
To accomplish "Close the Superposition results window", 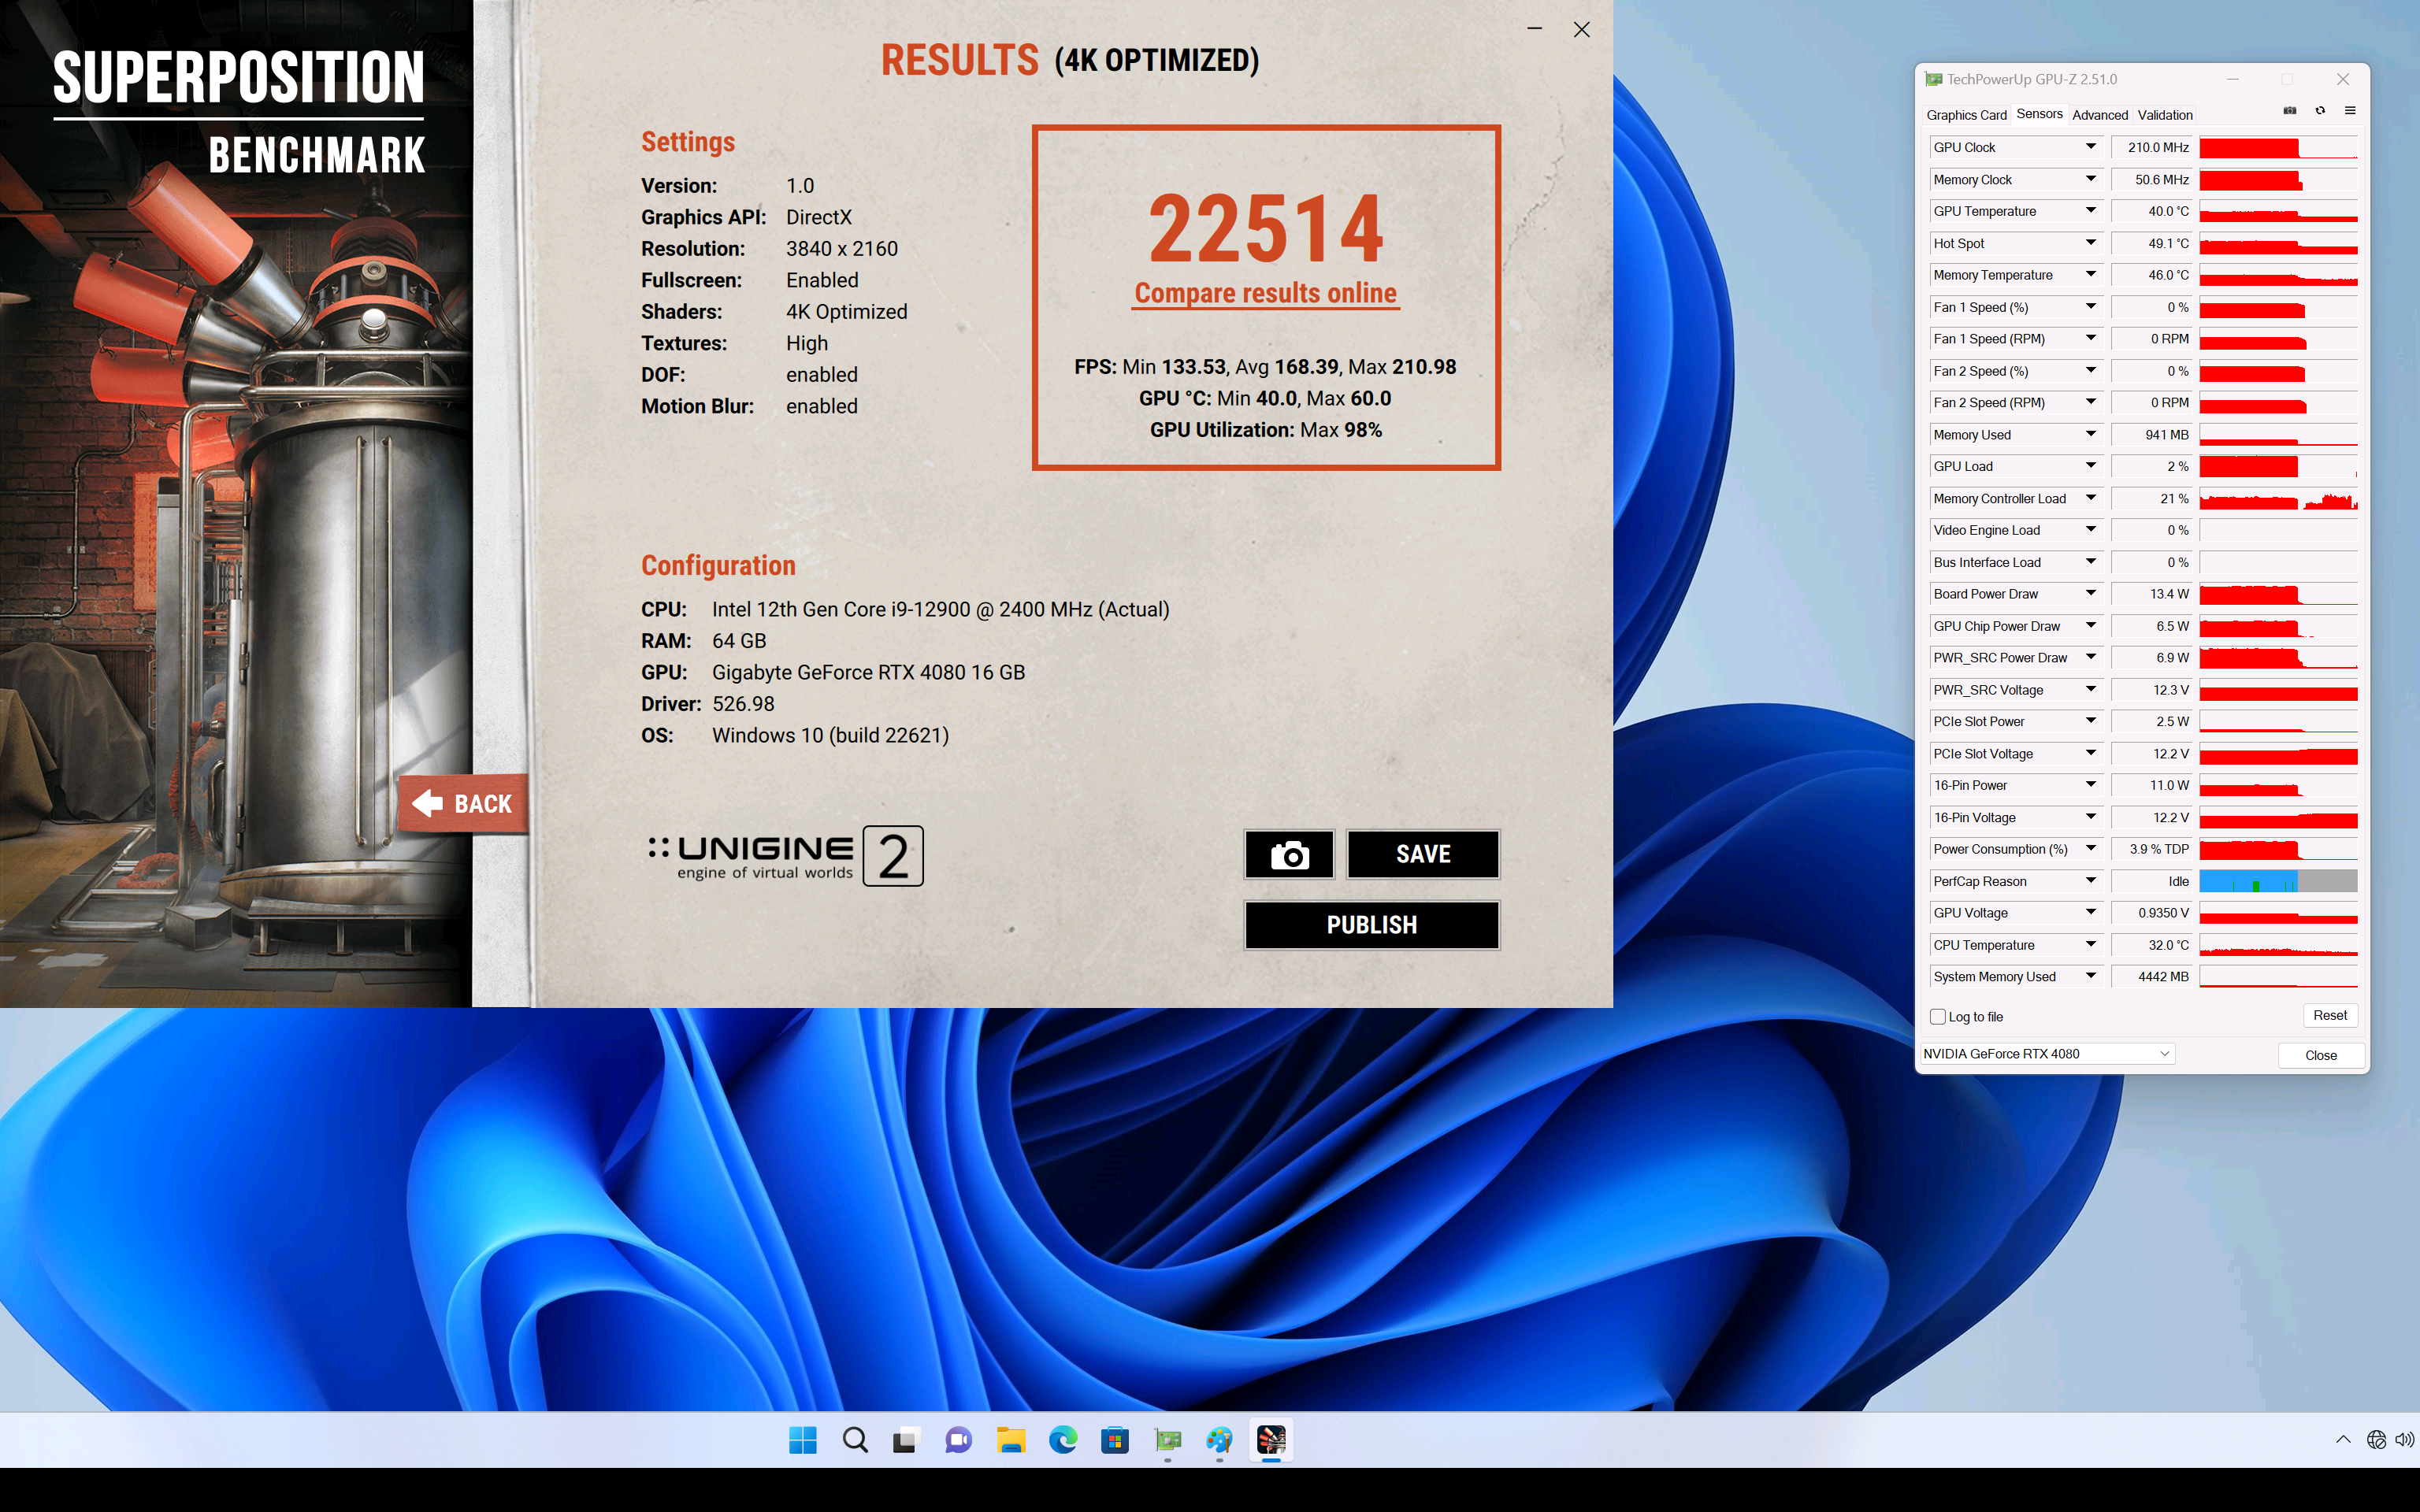I will (1581, 29).
